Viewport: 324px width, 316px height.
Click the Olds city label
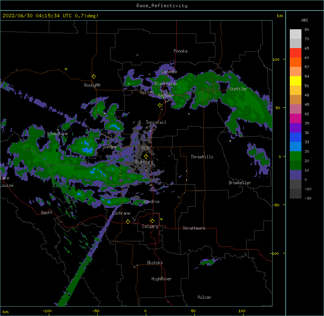[146, 148]
